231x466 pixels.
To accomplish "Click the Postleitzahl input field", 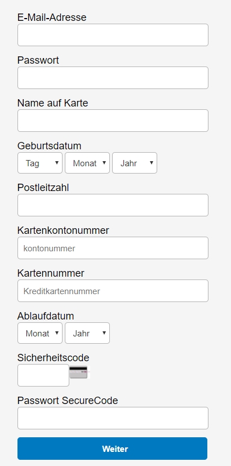I will (x=113, y=205).
